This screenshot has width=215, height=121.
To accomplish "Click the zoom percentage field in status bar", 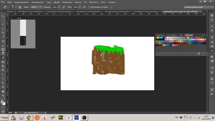I will pyautogui.click(x=10, y=113).
